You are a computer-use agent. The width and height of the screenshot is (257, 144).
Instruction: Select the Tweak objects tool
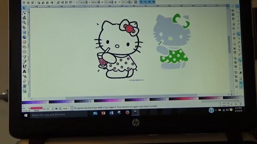coord(24,18)
